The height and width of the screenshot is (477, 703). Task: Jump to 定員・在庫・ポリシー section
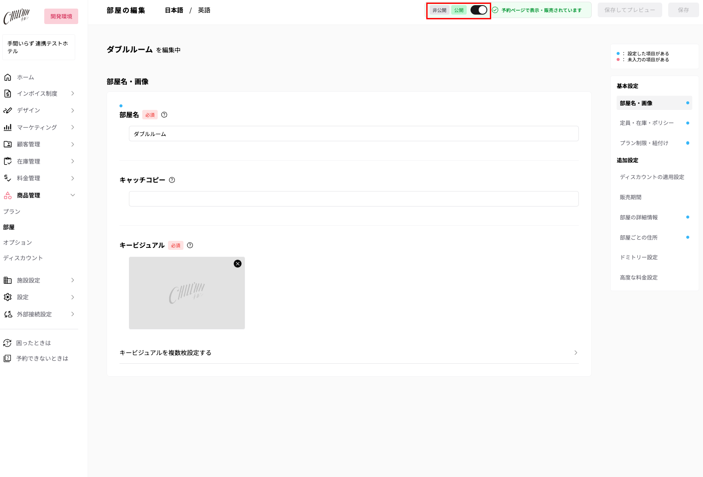pyautogui.click(x=654, y=123)
